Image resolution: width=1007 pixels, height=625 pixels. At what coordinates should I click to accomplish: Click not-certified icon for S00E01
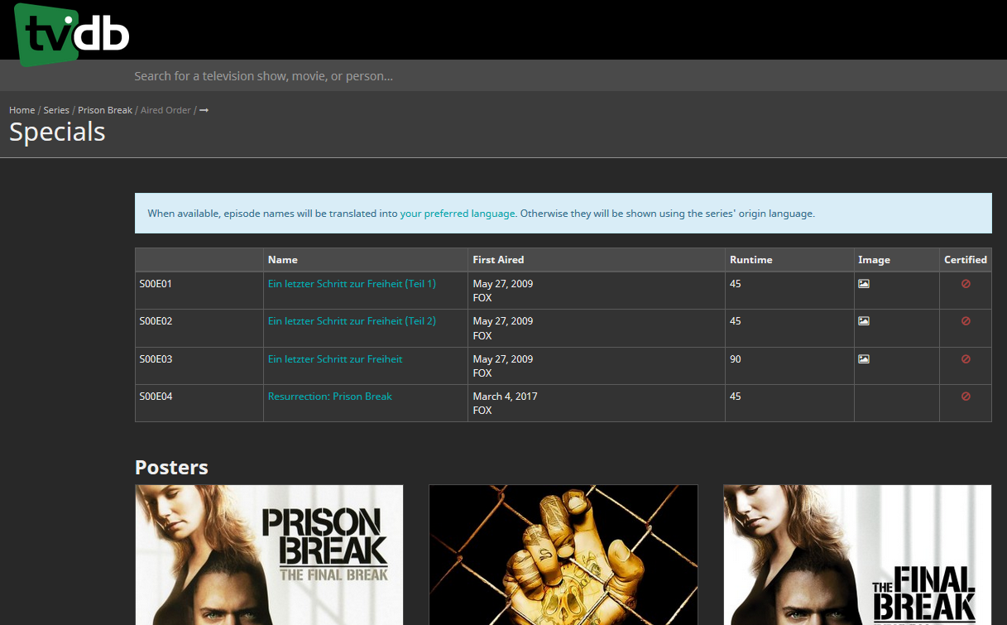coord(966,284)
